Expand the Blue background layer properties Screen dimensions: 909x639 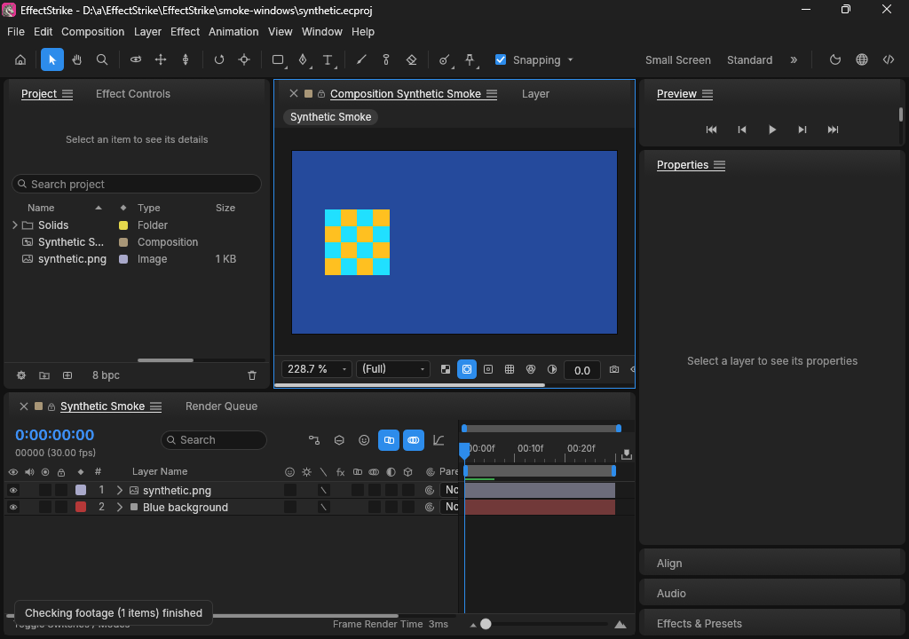tap(120, 508)
